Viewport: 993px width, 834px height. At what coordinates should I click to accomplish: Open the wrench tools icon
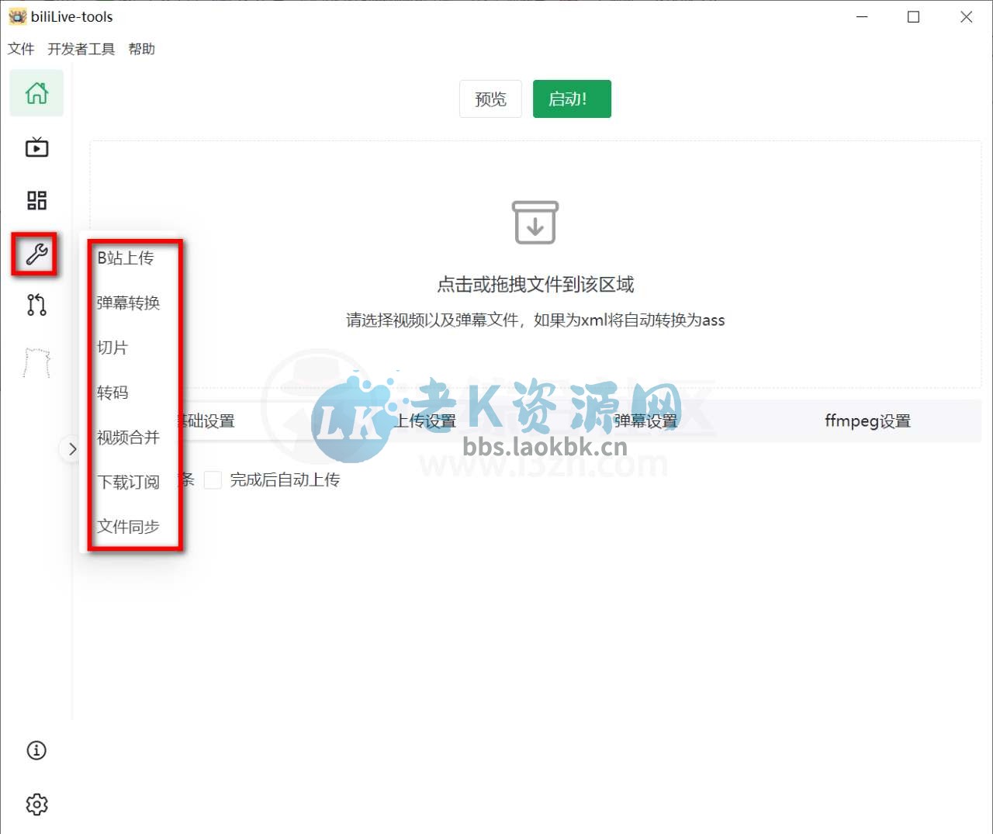36,254
